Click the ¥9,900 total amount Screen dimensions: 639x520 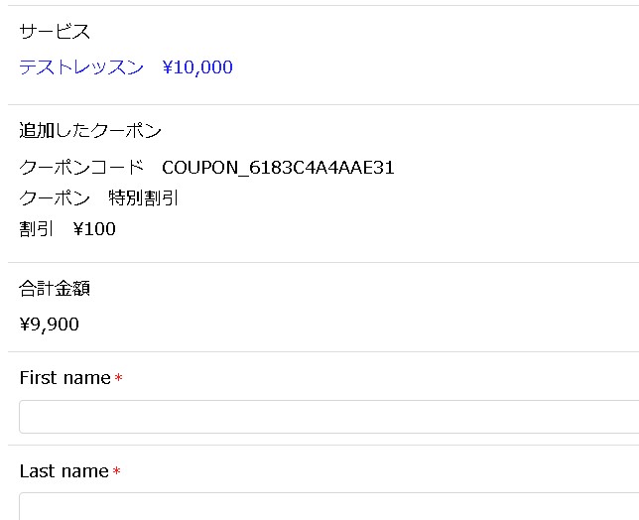pyautogui.click(x=50, y=324)
